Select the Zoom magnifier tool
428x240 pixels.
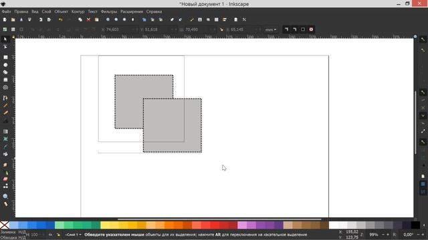5,197
